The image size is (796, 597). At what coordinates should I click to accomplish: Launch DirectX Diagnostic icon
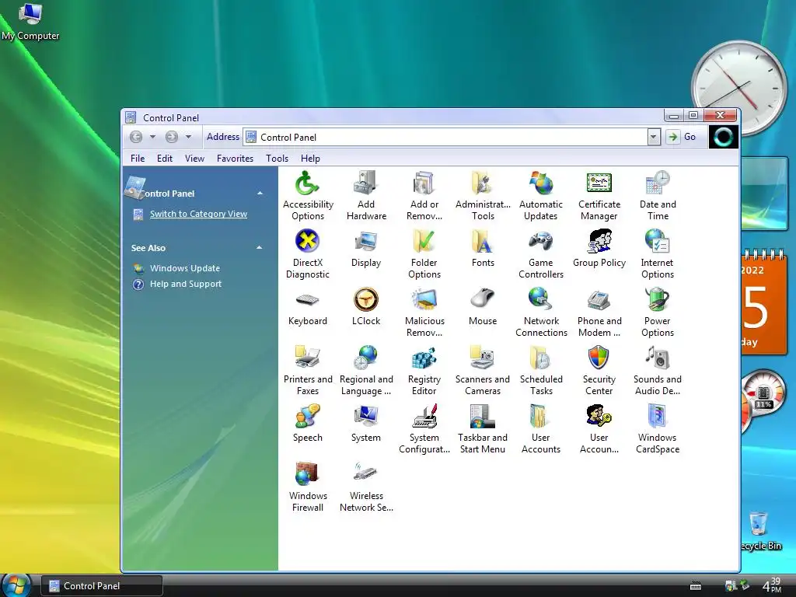click(308, 241)
